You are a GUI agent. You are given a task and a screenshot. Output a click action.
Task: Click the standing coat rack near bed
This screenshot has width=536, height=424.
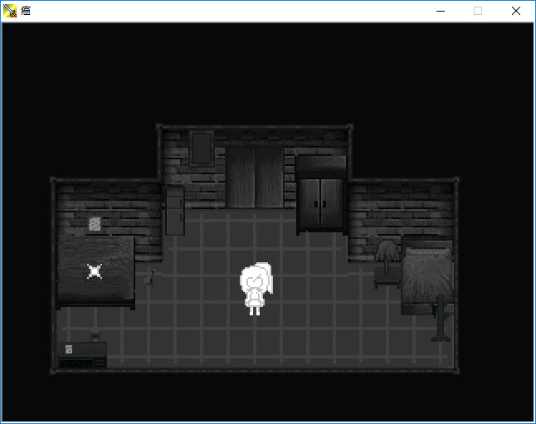441,318
